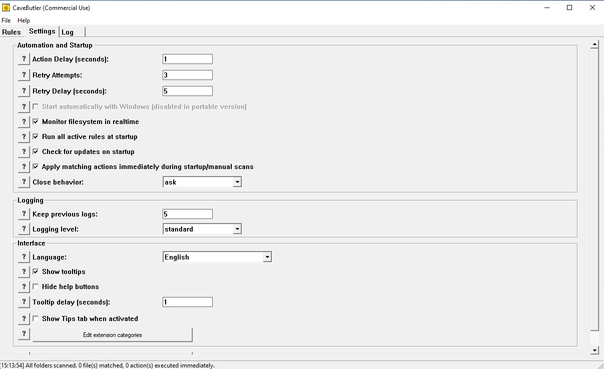Click the vertical scrollbar thumb
Screen dimensions: 604x369
click(x=595, y=189)
